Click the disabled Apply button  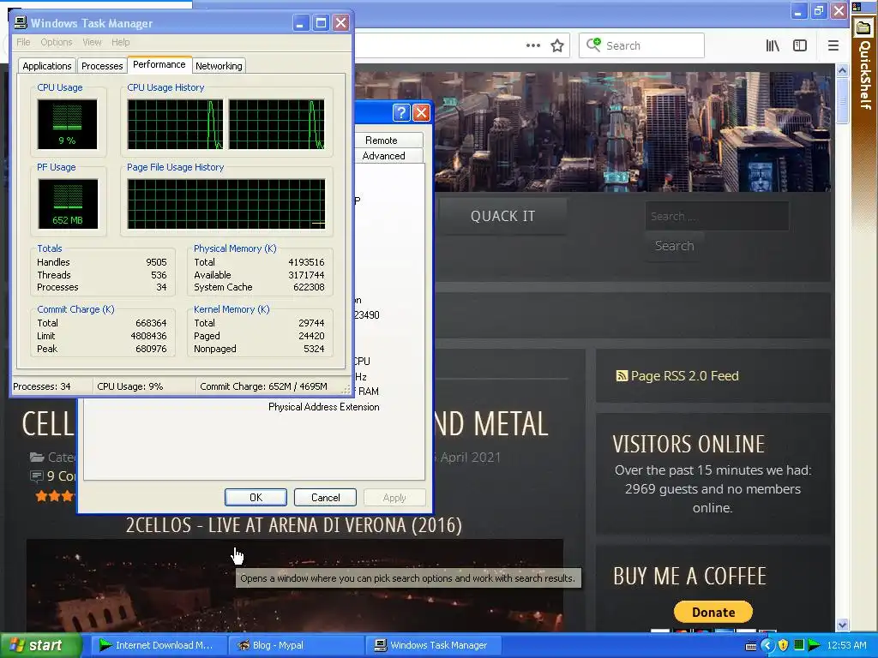394,498
